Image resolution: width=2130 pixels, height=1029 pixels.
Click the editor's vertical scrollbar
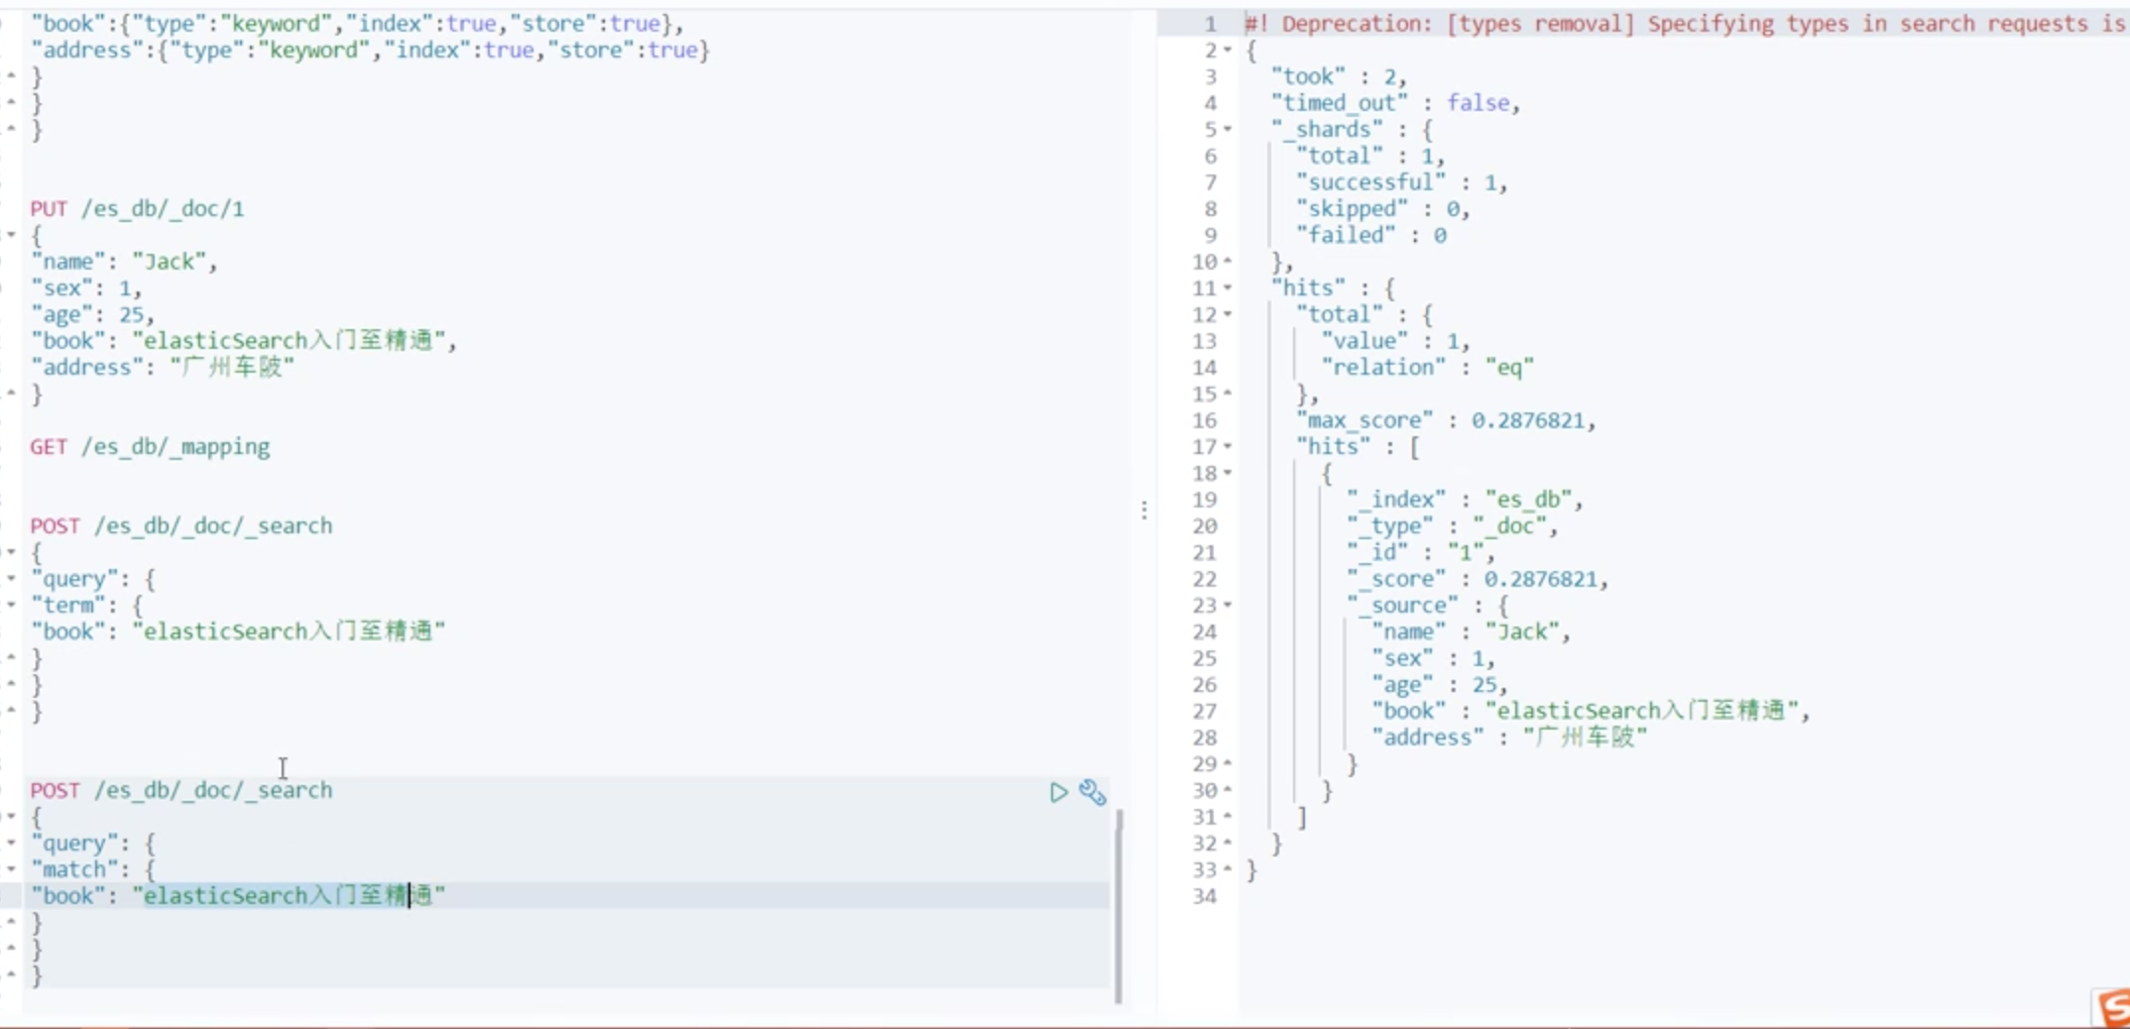pos(1119,906)
